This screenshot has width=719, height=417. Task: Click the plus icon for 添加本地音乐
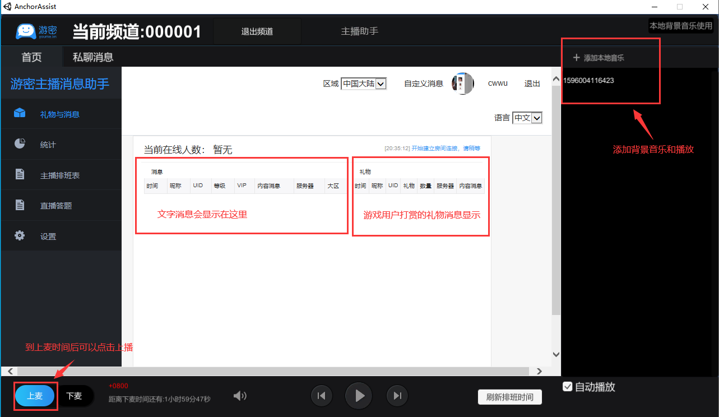coord(576,58)
